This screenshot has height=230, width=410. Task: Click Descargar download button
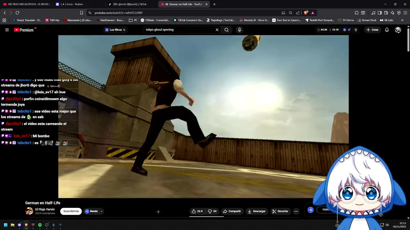coord(257,211)
